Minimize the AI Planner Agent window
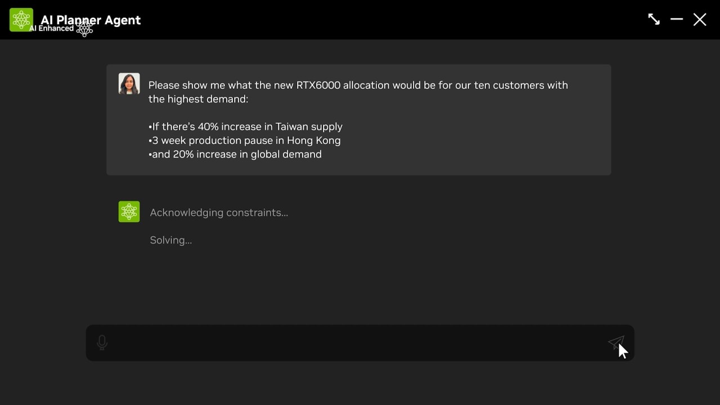This screenshot has width=720, height=405. point(677,19)
